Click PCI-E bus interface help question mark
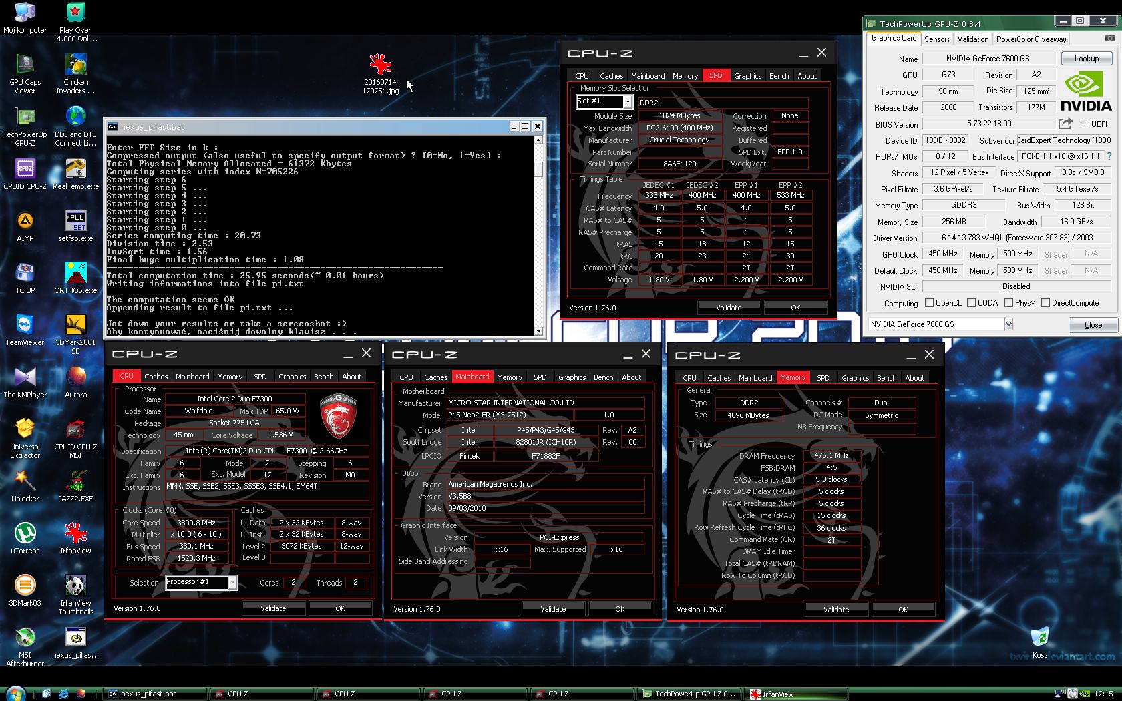This screenshot has width=1122, height=701. click(x=1109, y=156)
